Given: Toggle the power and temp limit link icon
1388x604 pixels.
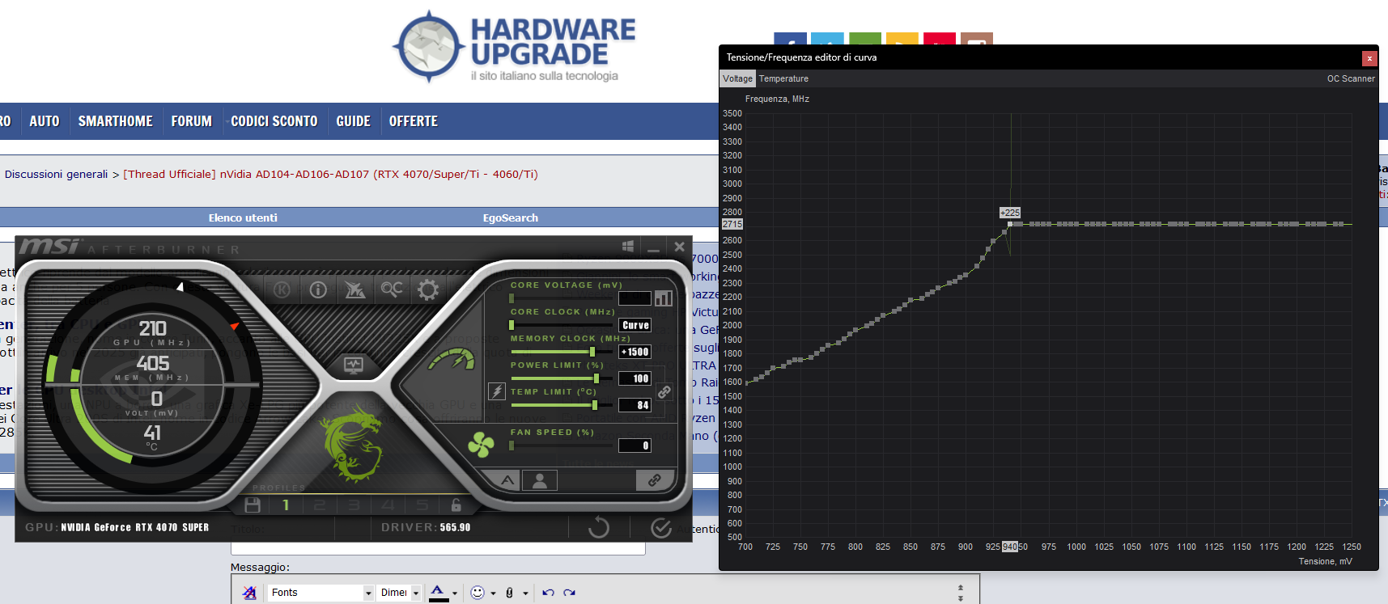Looking at the screenshot, I should pos(664,392).
